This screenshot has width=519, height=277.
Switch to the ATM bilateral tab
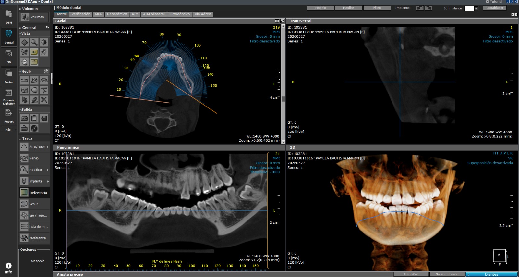point(154,14)
